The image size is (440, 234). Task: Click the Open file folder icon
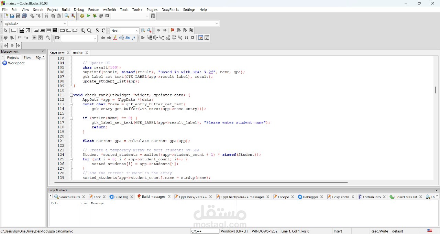tap(12, 16)
